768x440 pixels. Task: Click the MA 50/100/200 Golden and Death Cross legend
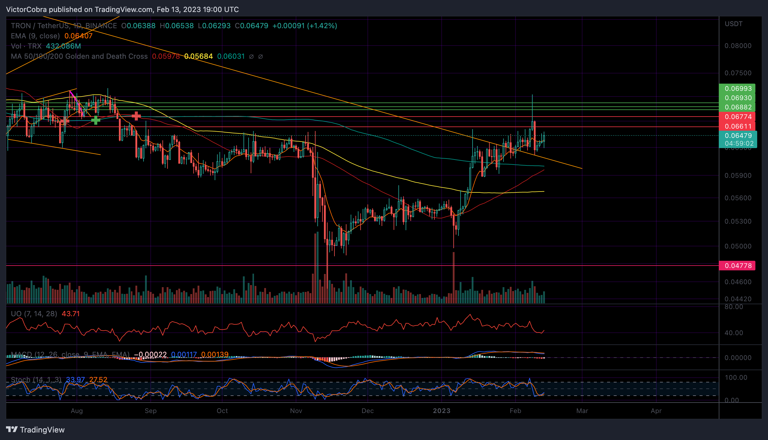coord(79,57)
